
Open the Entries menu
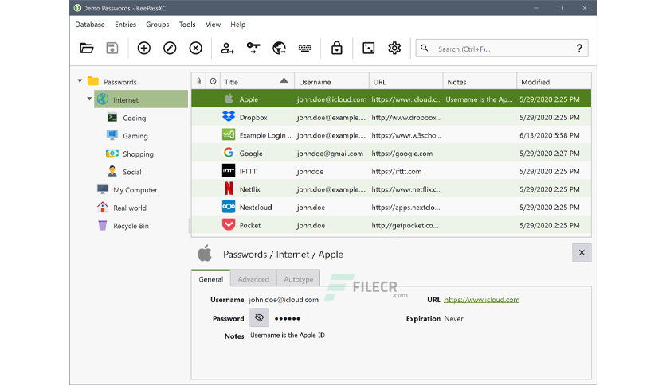125,25
